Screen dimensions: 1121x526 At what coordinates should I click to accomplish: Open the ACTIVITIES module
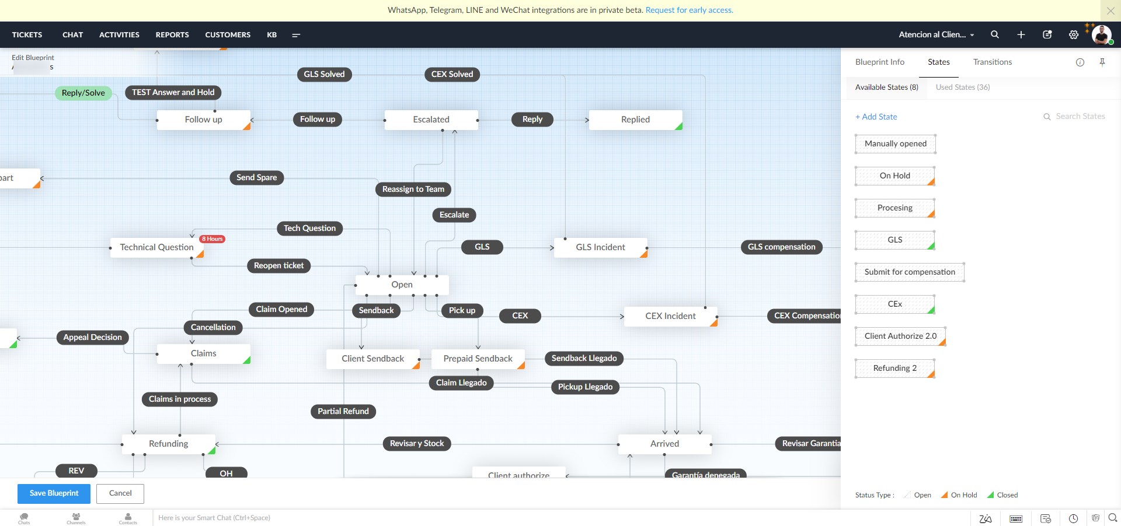(x=119, y=34)
